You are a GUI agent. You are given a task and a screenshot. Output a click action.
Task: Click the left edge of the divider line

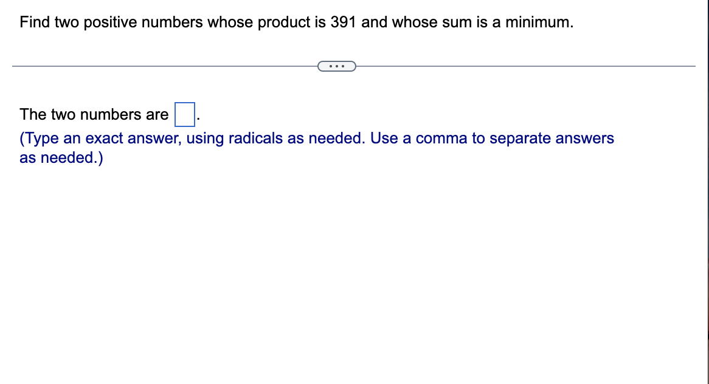(x=15, y=65)
